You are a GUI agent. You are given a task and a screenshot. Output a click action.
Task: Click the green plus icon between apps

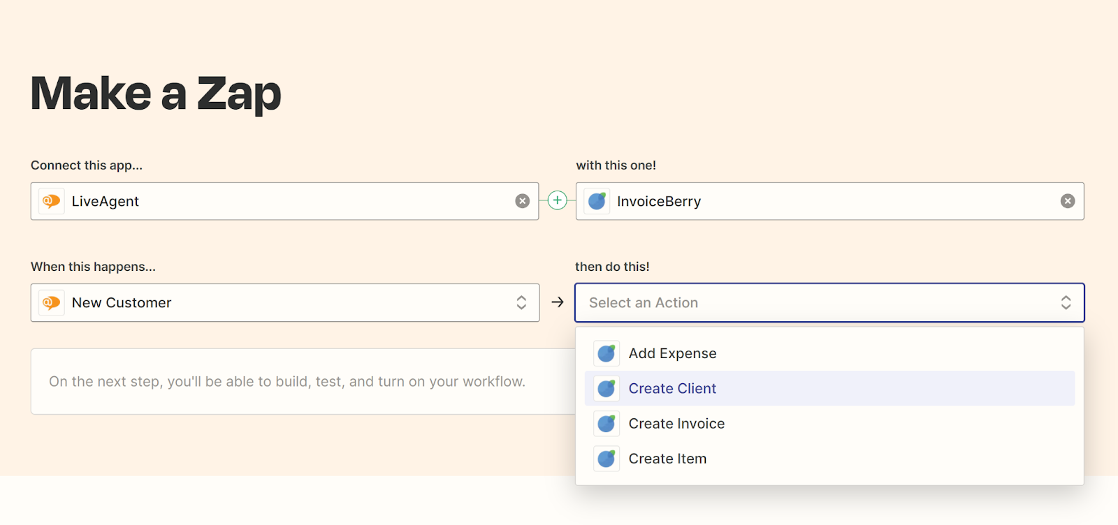pos(557,201)
